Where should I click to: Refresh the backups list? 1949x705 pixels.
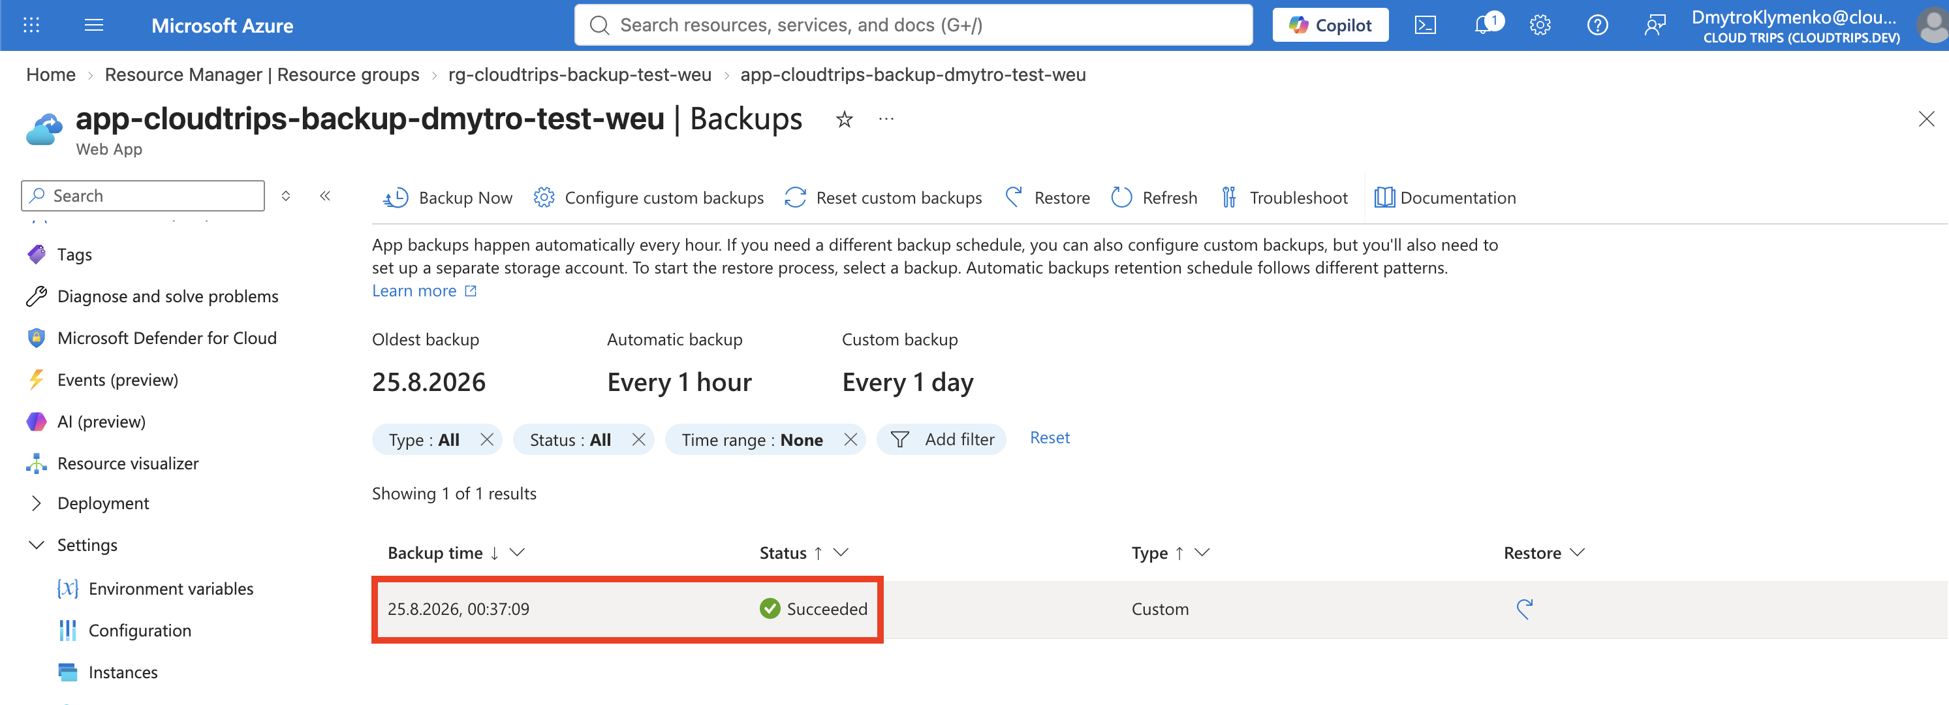pyautogui.click(x=1154, y=197)
